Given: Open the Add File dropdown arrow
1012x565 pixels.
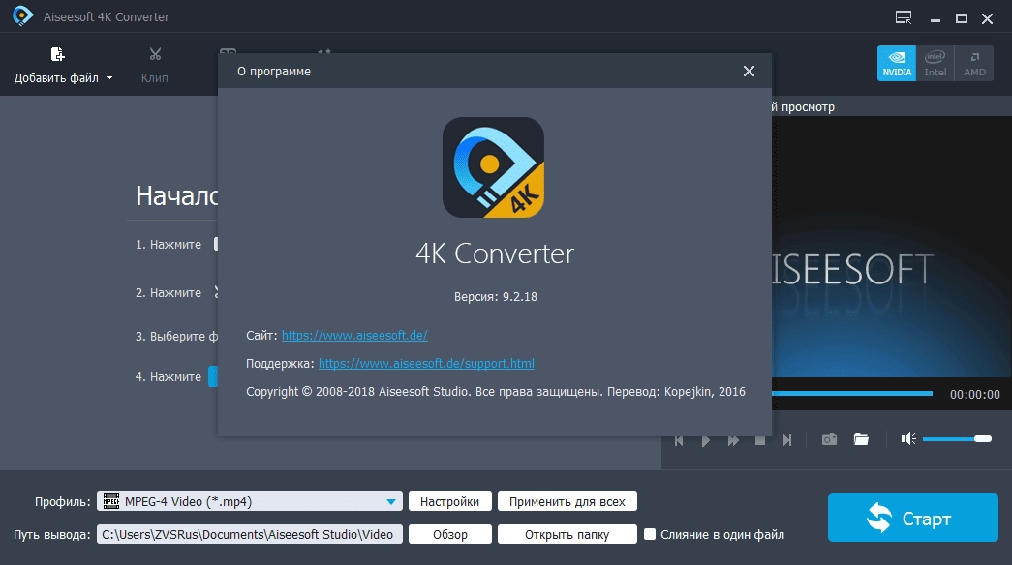Looking at the screenshot, I should 109,78.
